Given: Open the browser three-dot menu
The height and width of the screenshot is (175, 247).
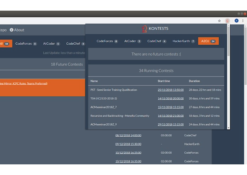Looking at the screenshot, I should pos(243,21).
